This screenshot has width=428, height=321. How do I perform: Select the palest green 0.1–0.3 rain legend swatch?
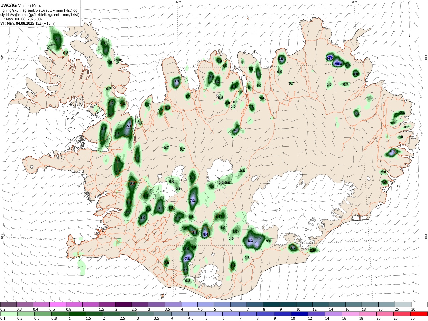click(x=9, y=314)
